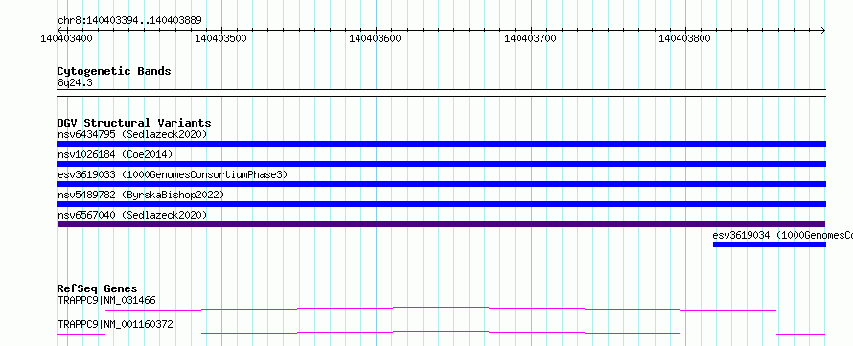
Task: Click the chr8:140403394..140403889 region label
Action: [129, 21]
